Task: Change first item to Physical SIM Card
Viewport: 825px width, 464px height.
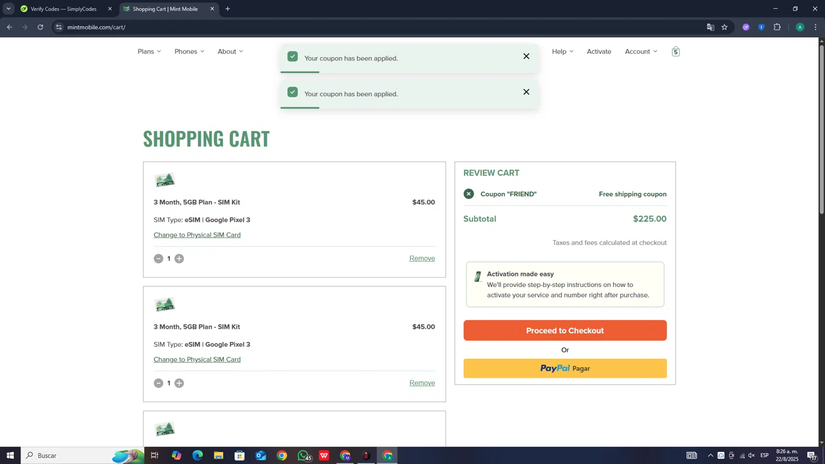Action: [197, 235]
